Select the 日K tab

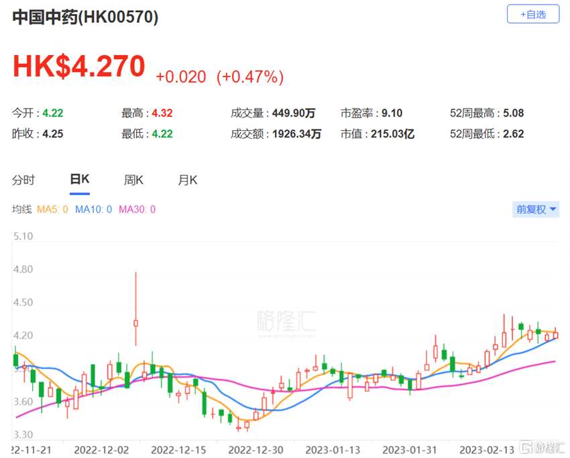click(x=80, y=179)
